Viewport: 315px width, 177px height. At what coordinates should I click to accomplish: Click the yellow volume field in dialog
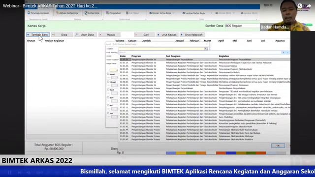click(x=114, y=70)
